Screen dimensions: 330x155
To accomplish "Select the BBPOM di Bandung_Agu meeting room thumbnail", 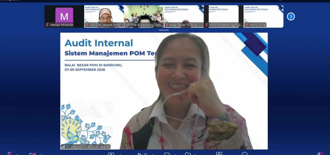I will [x=144, y=16].
